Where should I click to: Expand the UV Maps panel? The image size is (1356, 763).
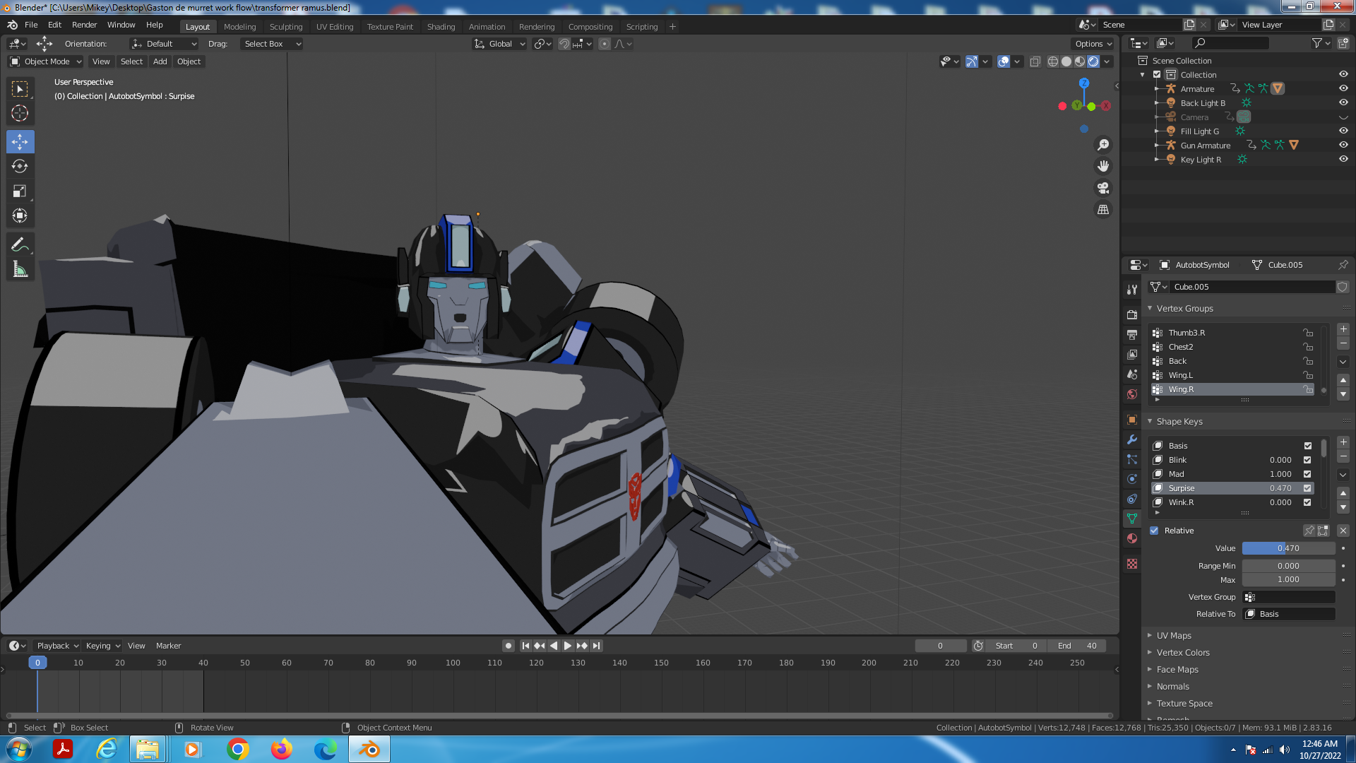click(x=1174, y=636)
